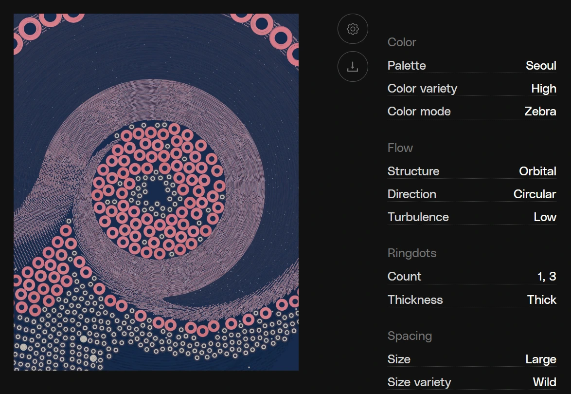
Task: Click the generative artwork canvas
Action: 156,191
